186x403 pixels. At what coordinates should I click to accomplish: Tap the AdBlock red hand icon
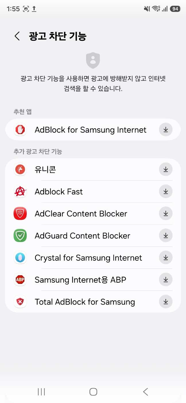(x=20, y=130)
